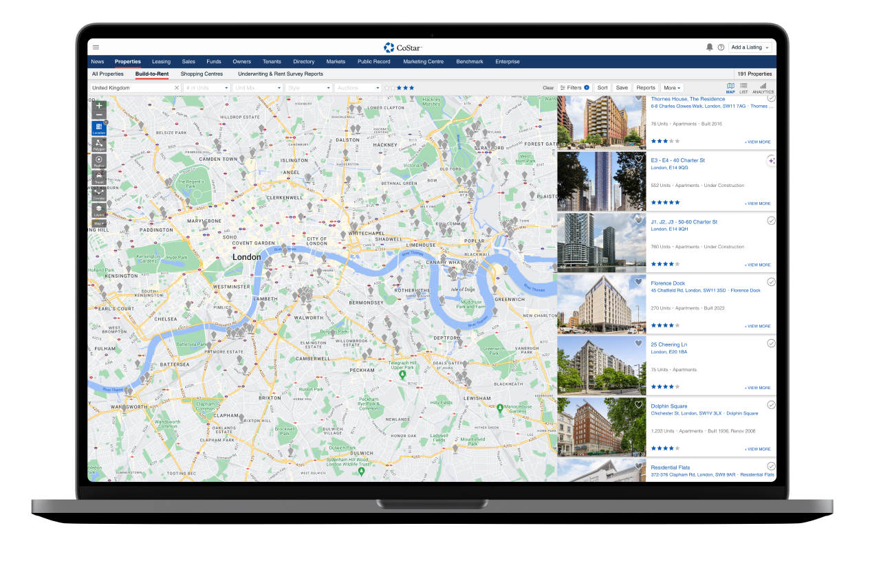Switch to the Shopping Centres tab

click(x=202, y=74)
